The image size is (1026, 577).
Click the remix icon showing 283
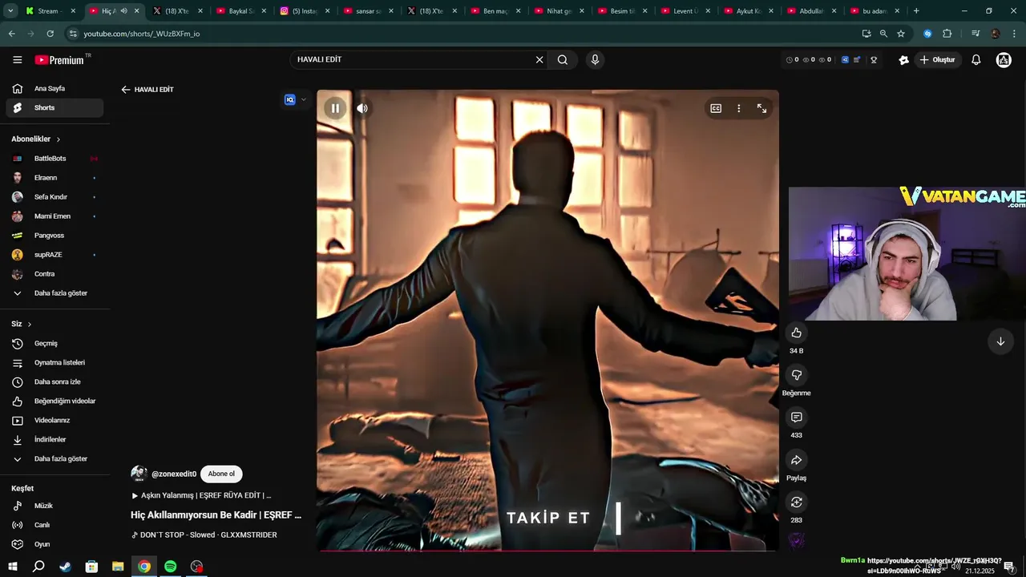[x=796, y=502]
